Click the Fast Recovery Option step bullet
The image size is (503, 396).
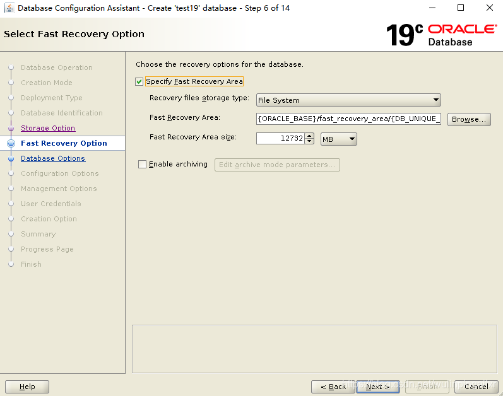[11, 143]
